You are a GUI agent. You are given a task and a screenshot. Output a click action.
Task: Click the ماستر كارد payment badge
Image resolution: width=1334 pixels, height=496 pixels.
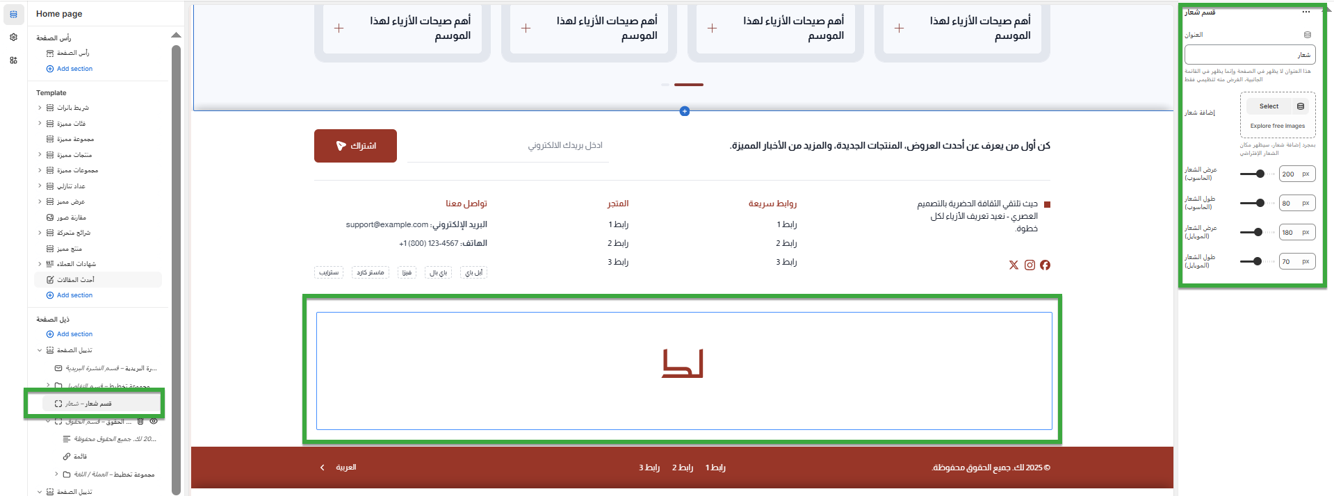tap(371, 272)
